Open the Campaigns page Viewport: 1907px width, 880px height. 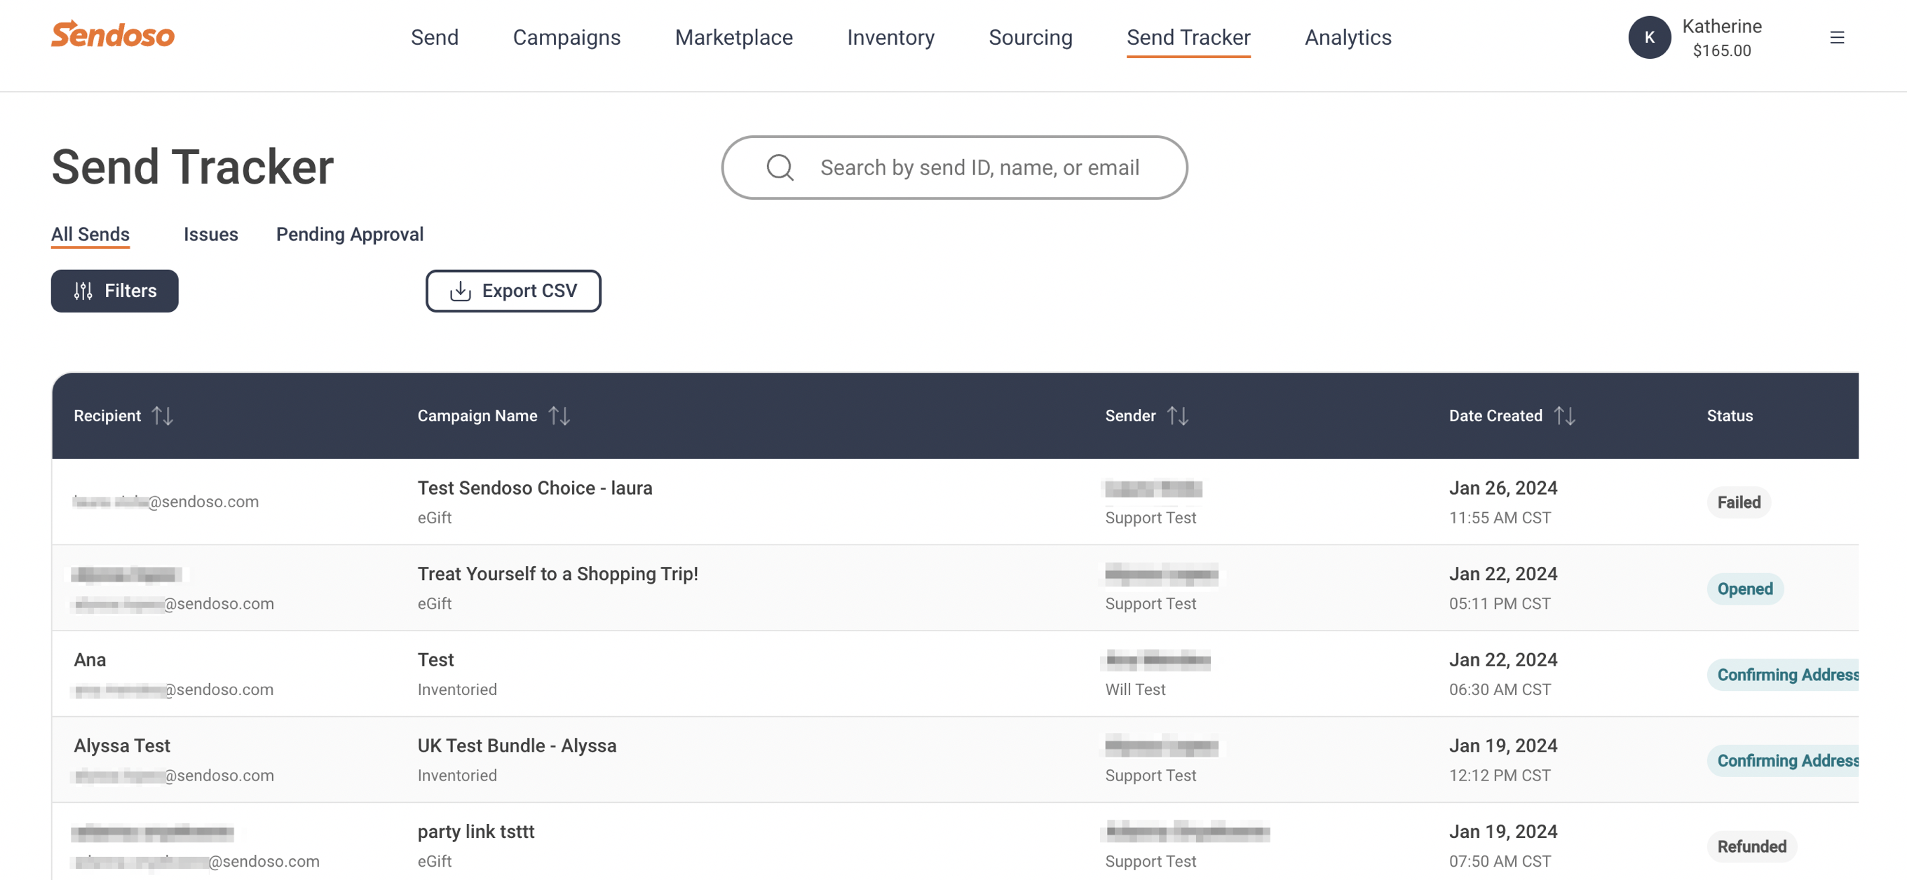tap(566, 37)
